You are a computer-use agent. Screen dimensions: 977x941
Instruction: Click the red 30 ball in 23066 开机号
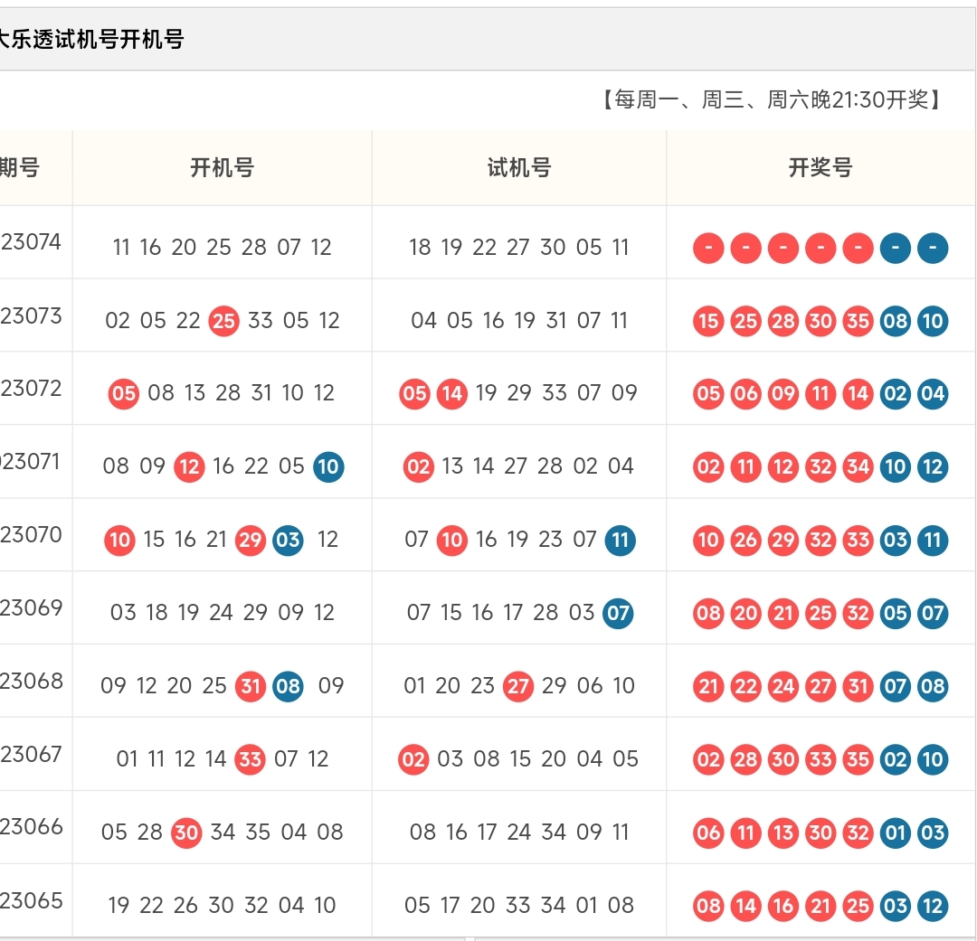[186, 833]
